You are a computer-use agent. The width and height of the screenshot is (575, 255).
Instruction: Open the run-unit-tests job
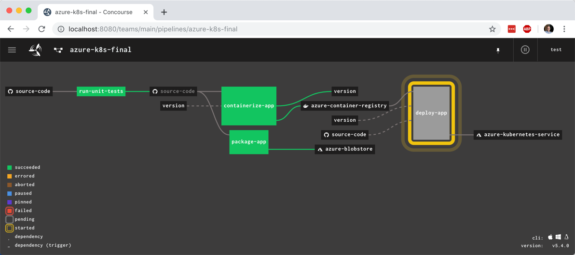tap(101, 91)
